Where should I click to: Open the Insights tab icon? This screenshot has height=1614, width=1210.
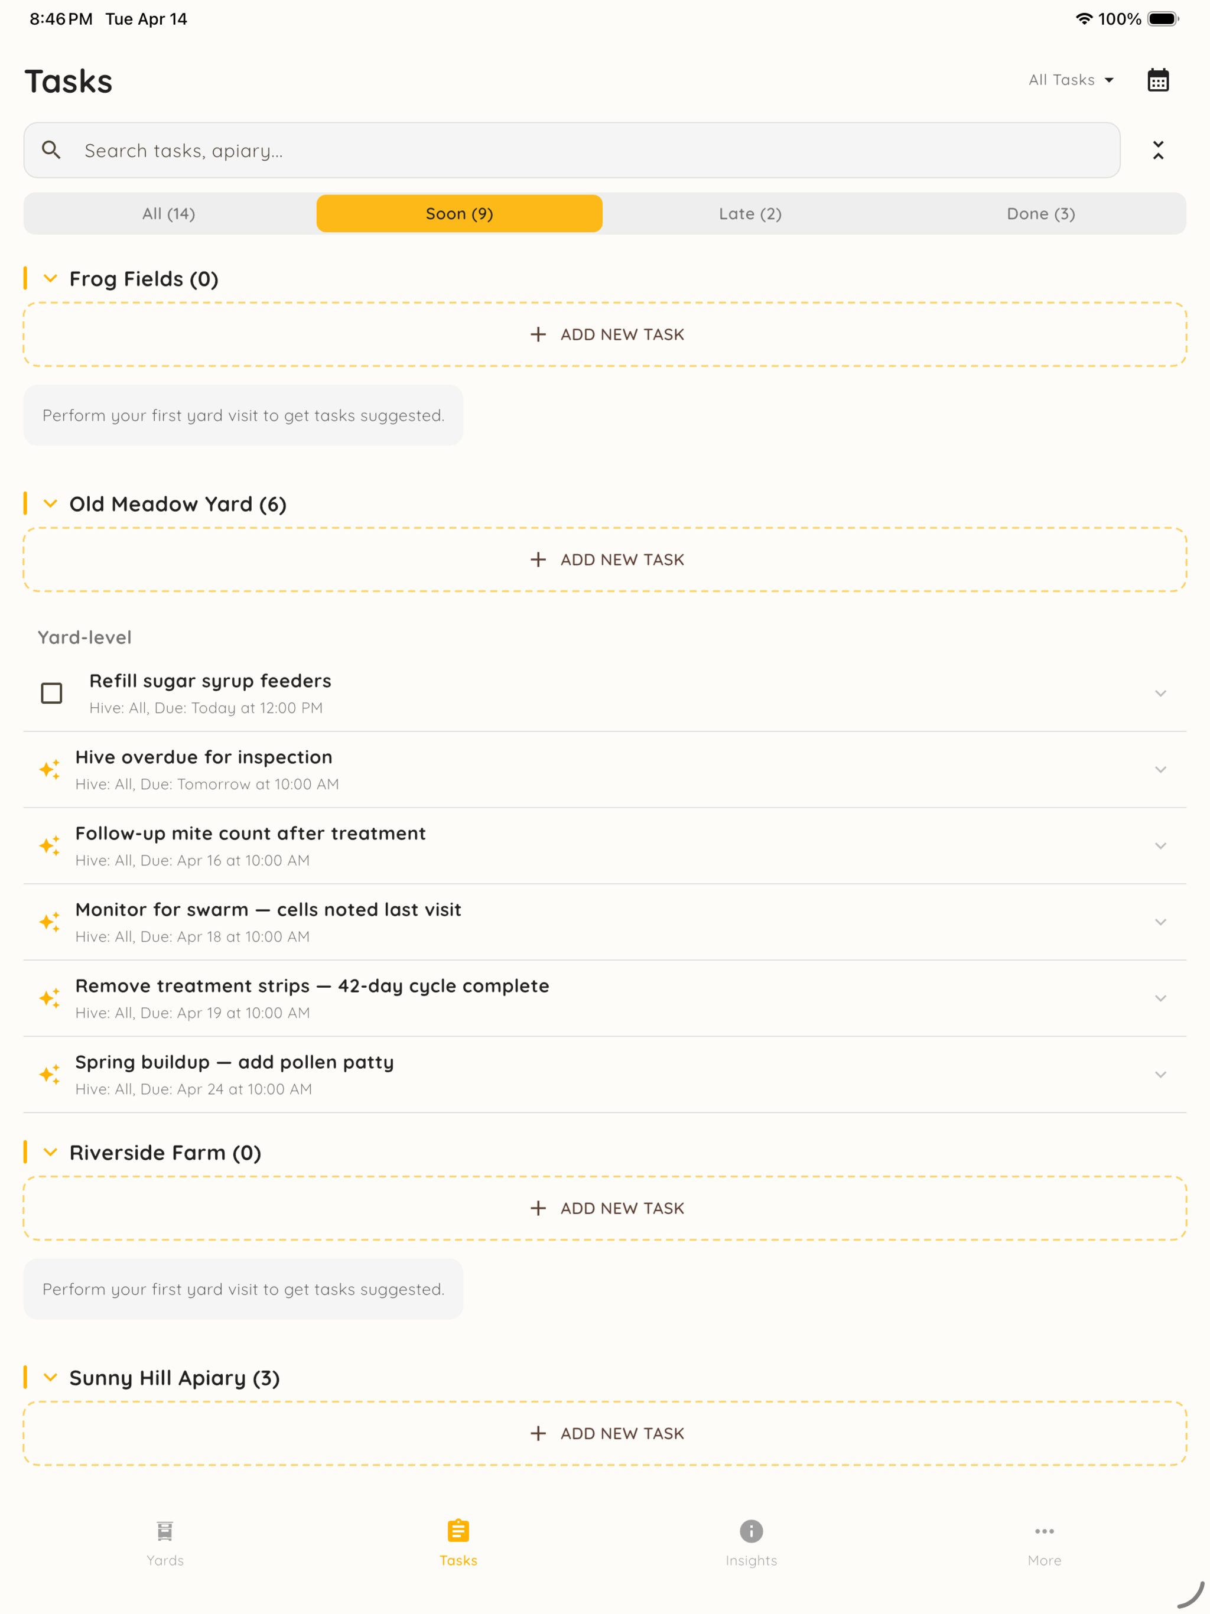click(x=751, y=1531)
